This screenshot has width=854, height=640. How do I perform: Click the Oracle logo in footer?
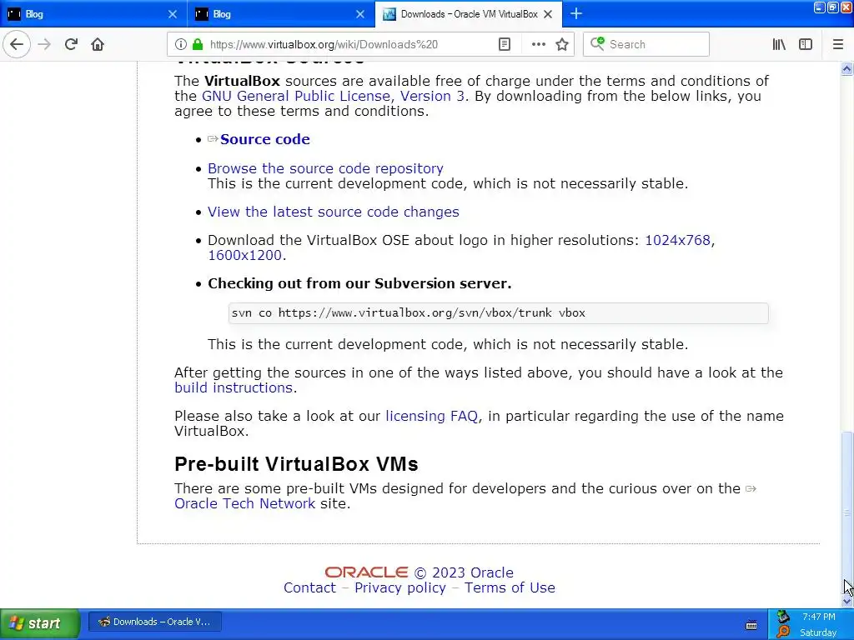[367, 572]
